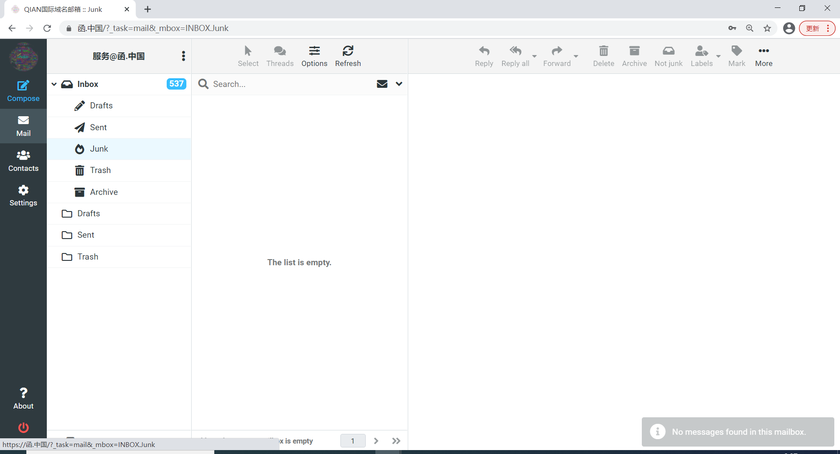Expand the search options chevron

pos(399,84)
